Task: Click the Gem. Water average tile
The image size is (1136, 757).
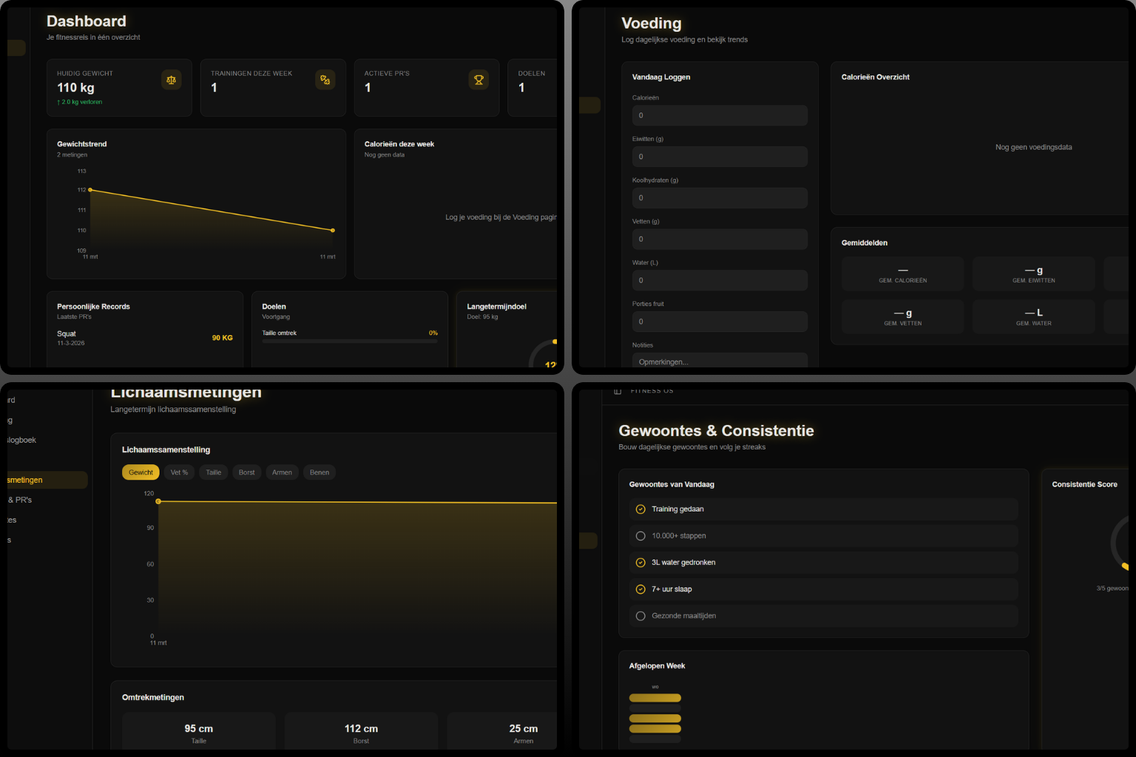Action: pyautogui.click(x=1034, y=316)
